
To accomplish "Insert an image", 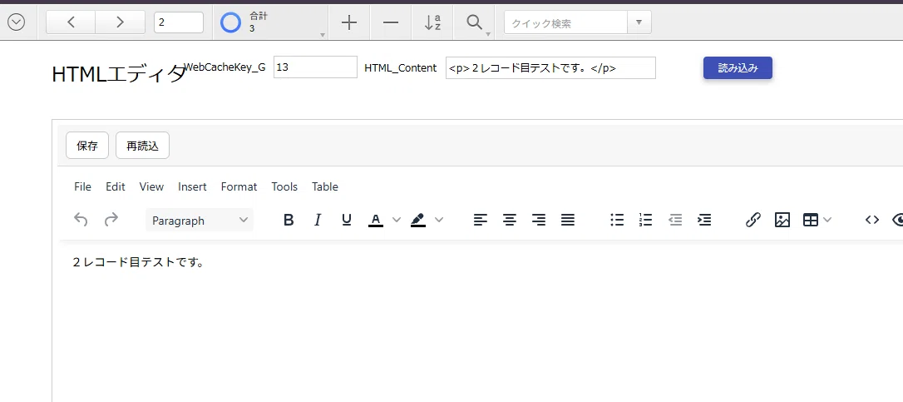I will click(x=782, y=220).
